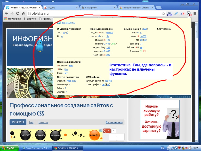
Task: Open the Back G value 0
Action: coord(141,33)
